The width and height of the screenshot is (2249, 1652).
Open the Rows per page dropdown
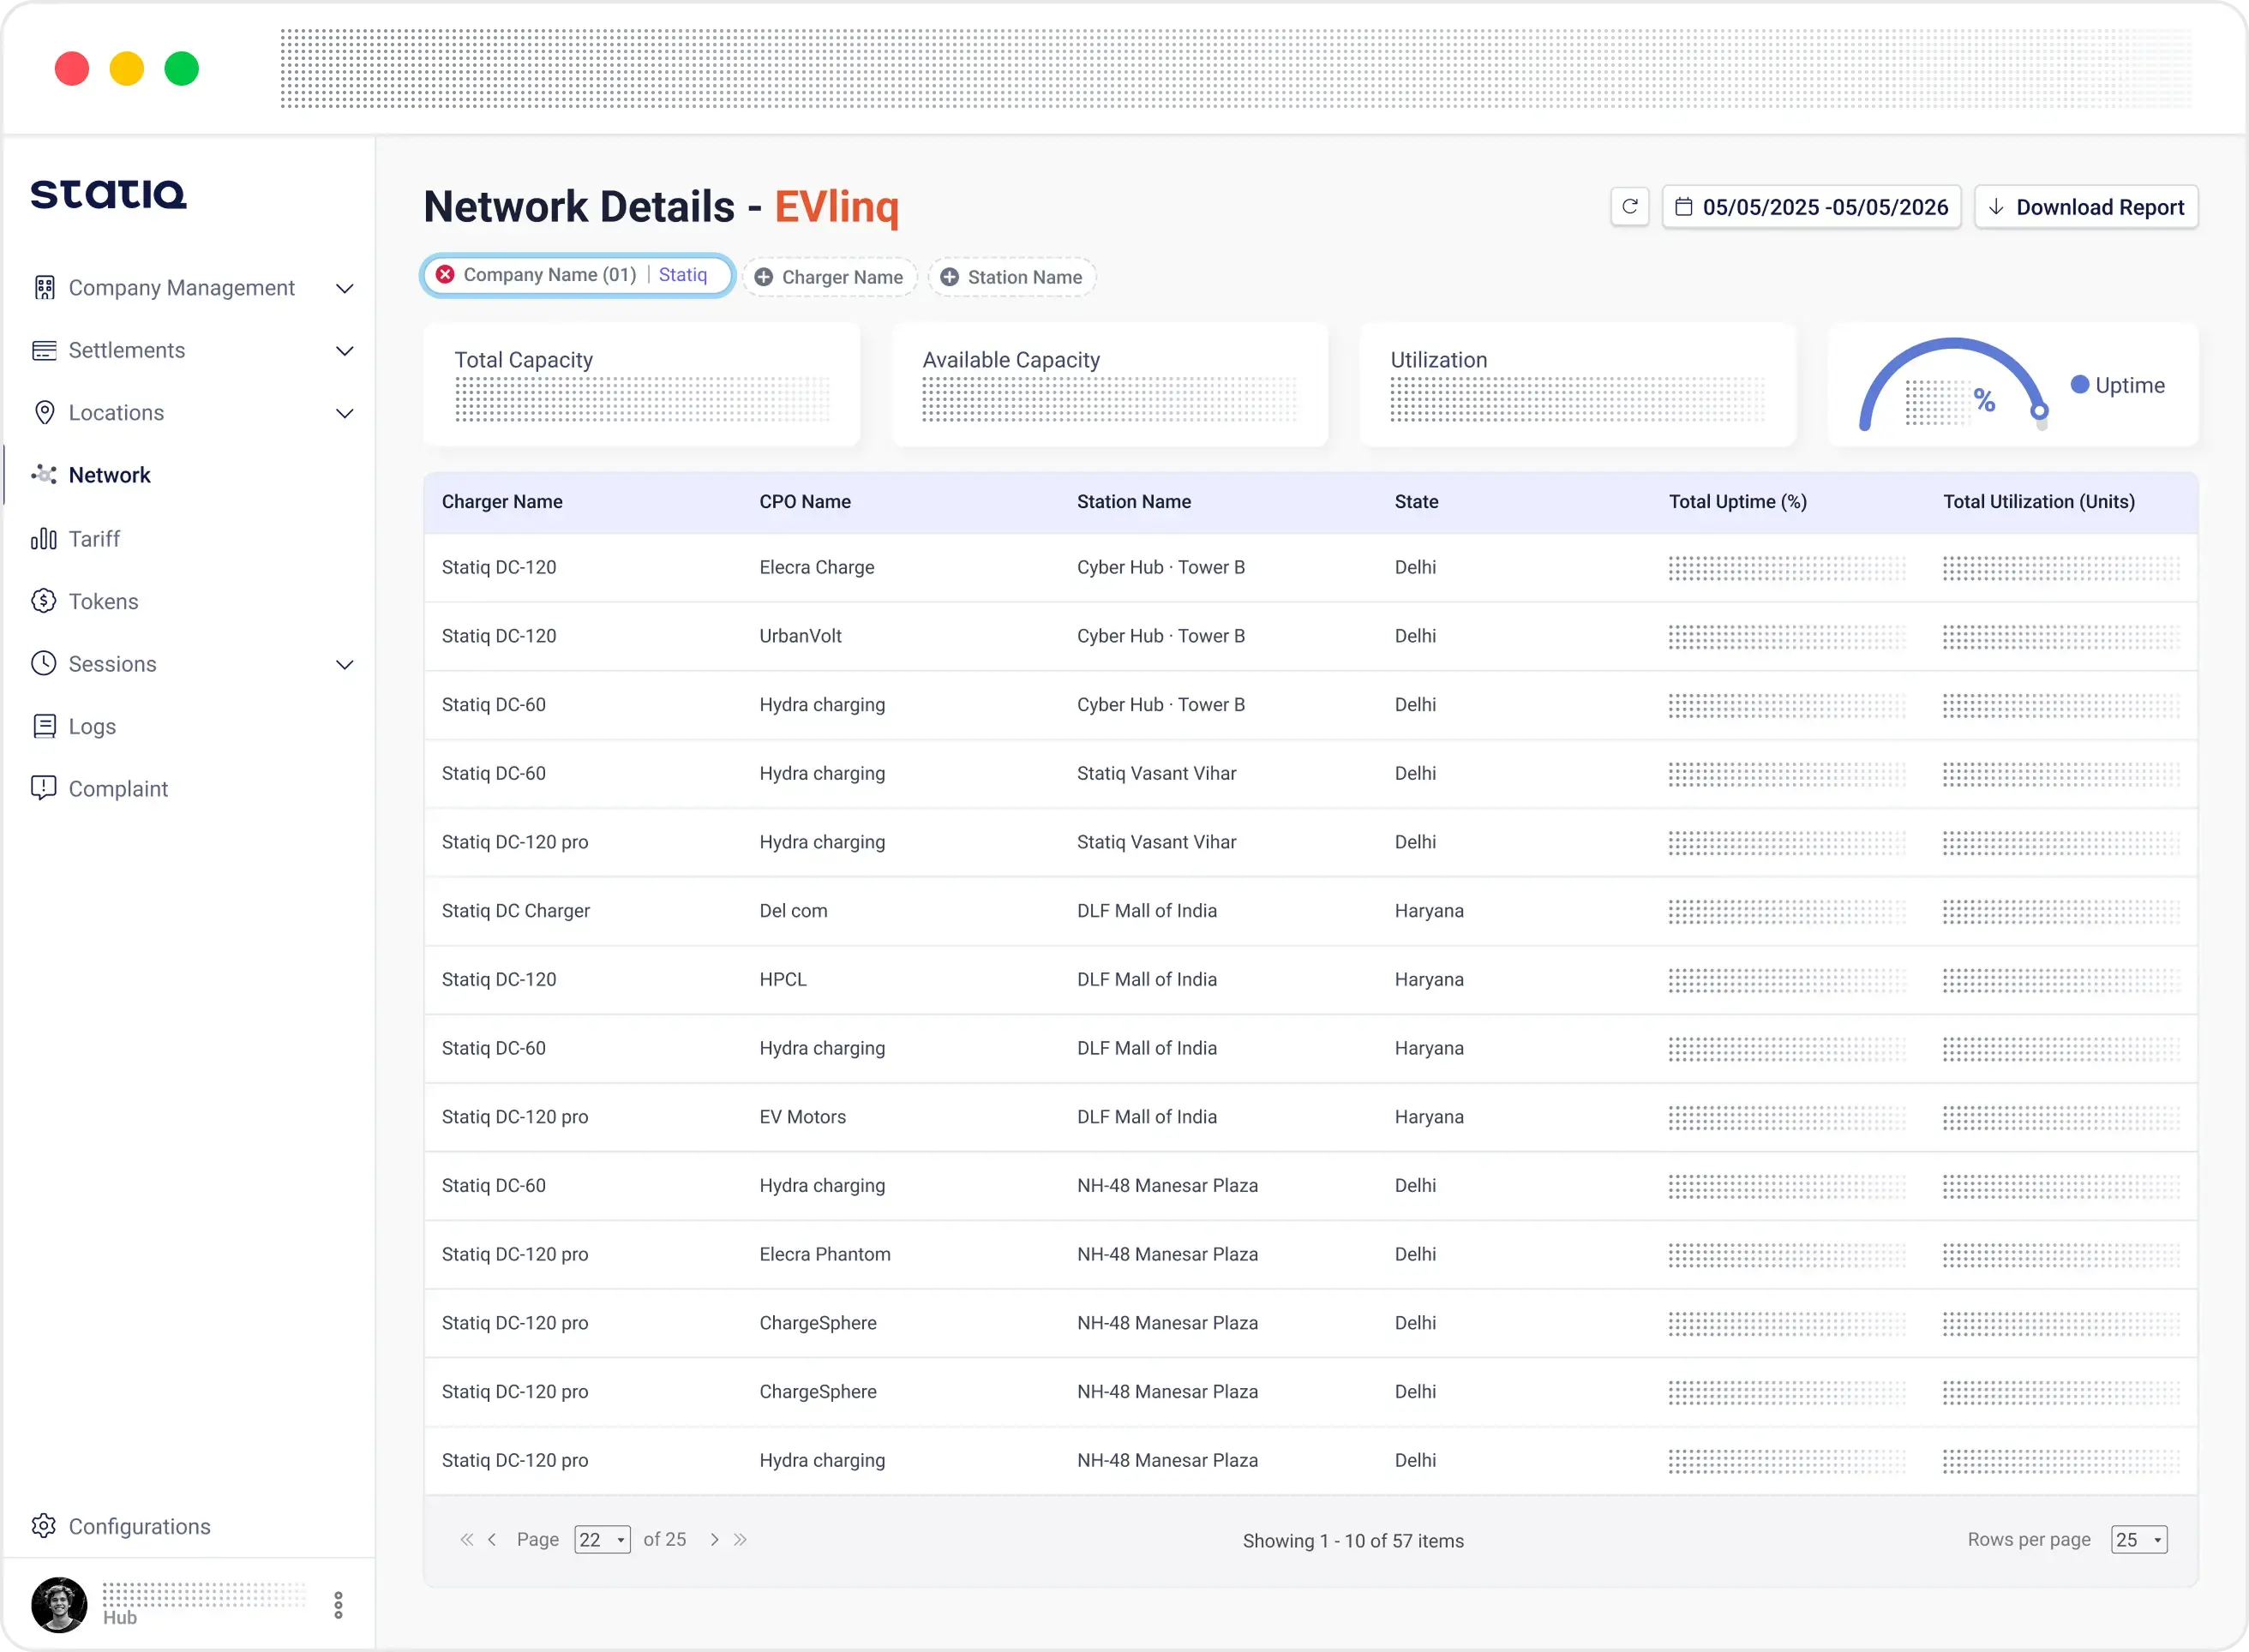(x=2139, y=1540)
